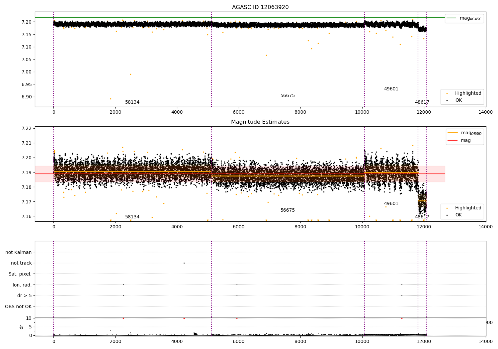This screenshot has height=349, width=498.
Task: Click the 7.19 y-tick in the middle plot
Action: coord(27,173)
